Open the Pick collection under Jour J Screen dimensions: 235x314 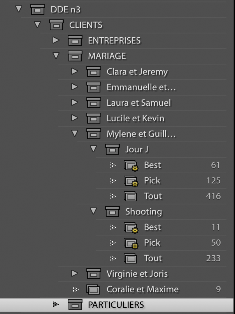(152, 180)
